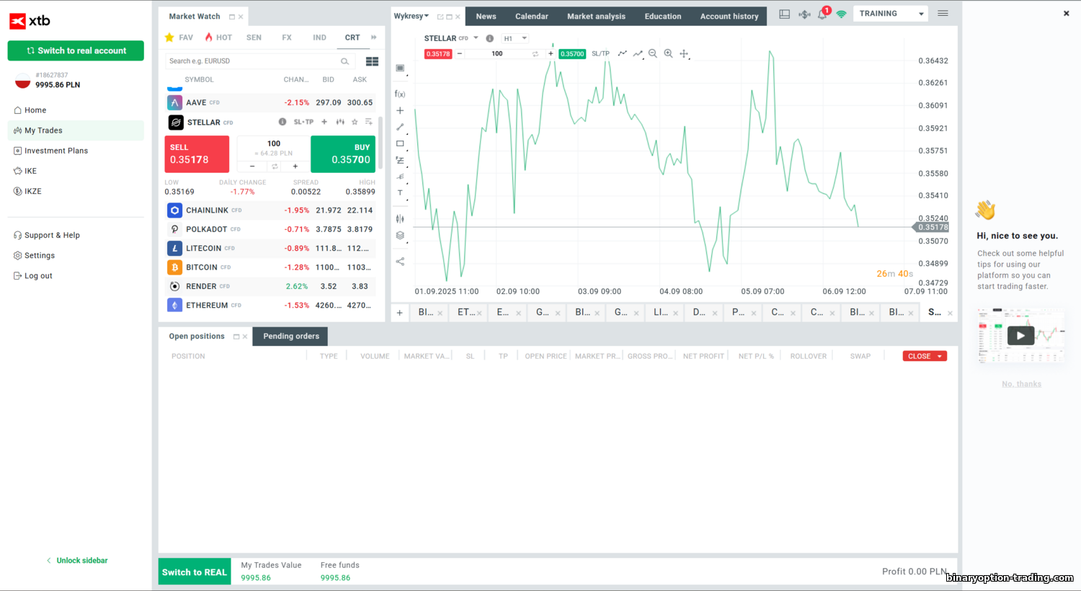Select the rectangle shape drawing tool
This screenshot has width=1081, height=591.
pyautogui.click(x=400, y=143)
